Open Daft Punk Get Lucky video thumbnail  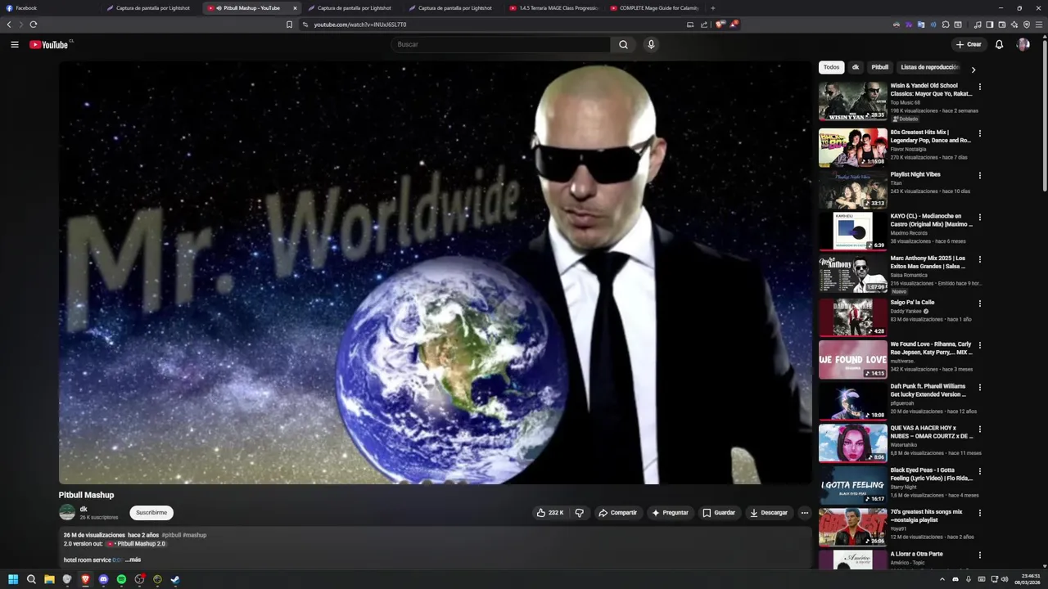click(x=853, y=402)
